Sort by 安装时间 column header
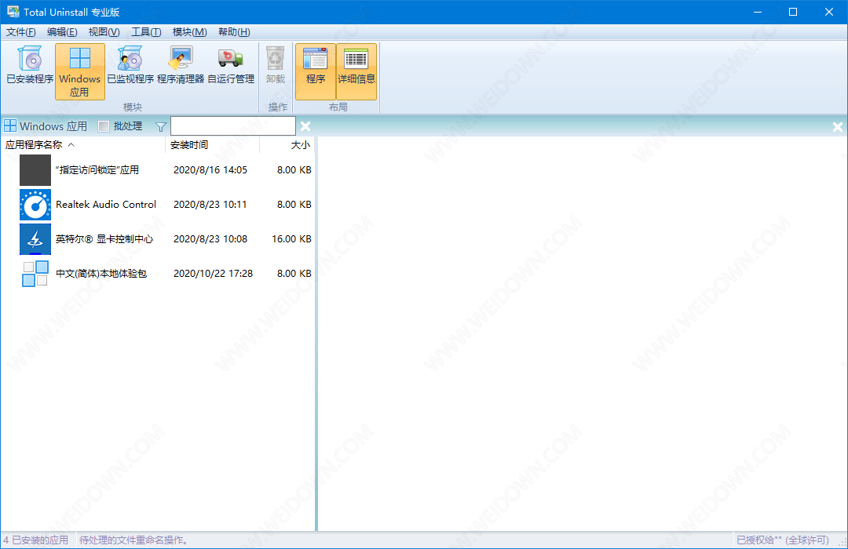848x549 pixels. (213, 145)
